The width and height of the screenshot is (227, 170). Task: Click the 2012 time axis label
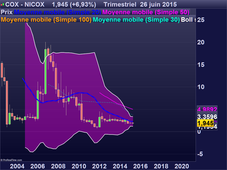tap(100, 166)
